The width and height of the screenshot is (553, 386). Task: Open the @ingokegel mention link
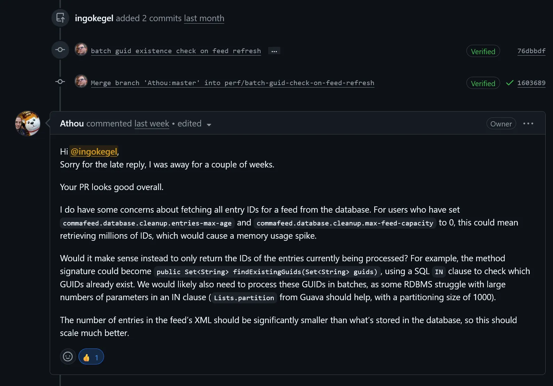pos(94,151)
